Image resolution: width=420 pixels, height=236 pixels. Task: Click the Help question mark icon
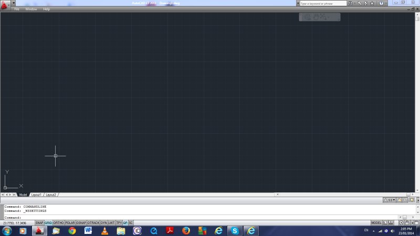click(381, 3)
